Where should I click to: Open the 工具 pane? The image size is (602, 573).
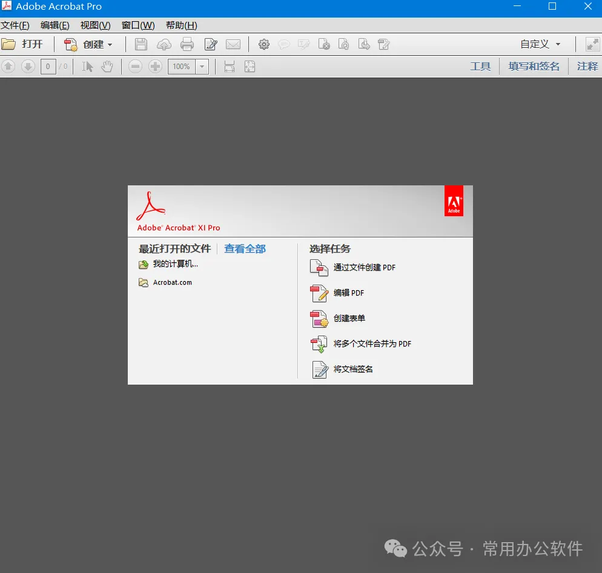[x=480, y=67]
